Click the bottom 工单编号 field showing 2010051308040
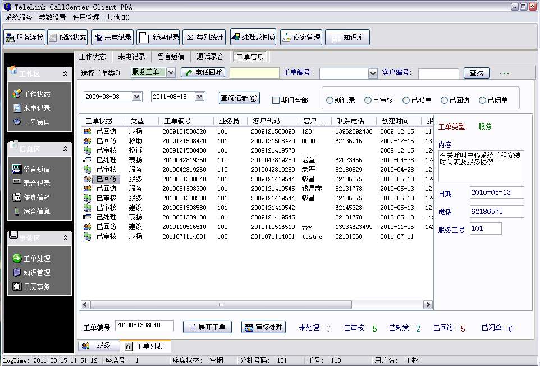Image resolution: width=540 pixels, height=366 pixels. [x=144, y=326]
